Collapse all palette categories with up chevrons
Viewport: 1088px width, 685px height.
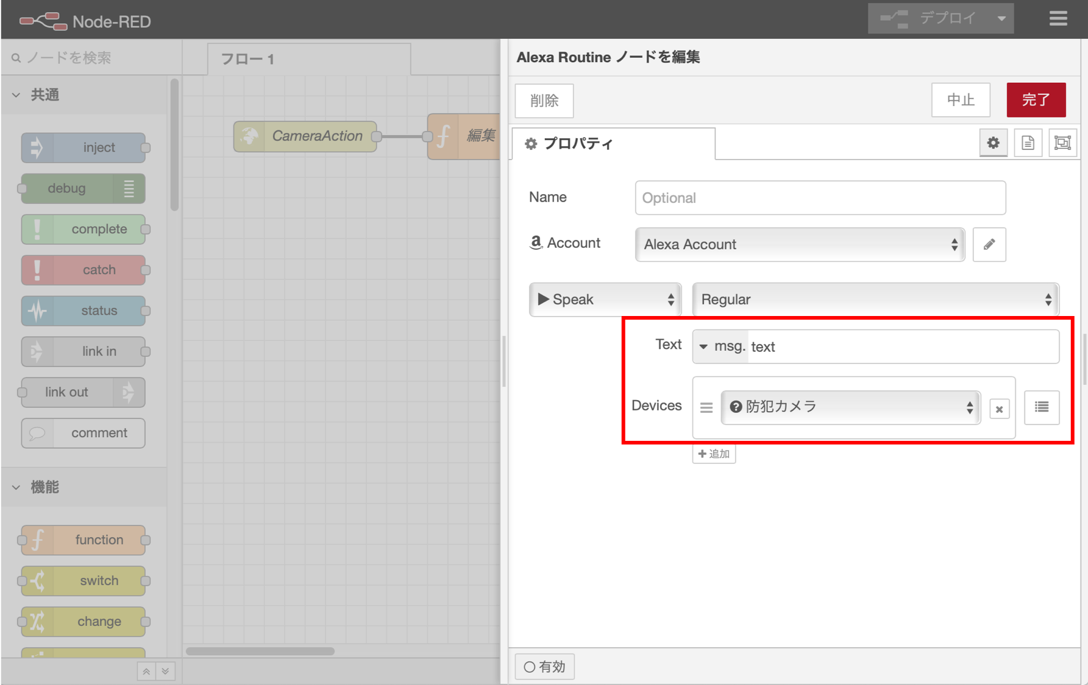coord(146,671)
